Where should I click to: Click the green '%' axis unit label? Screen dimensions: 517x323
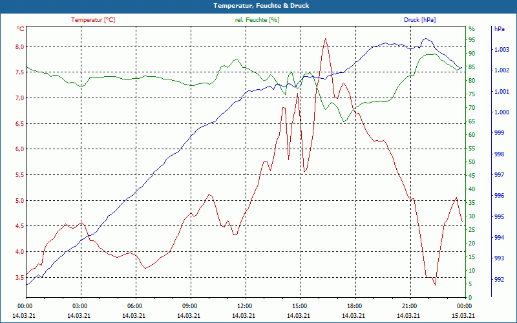472,29
